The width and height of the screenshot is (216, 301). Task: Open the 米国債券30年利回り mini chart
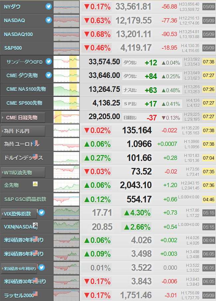(x=66, y=282)
